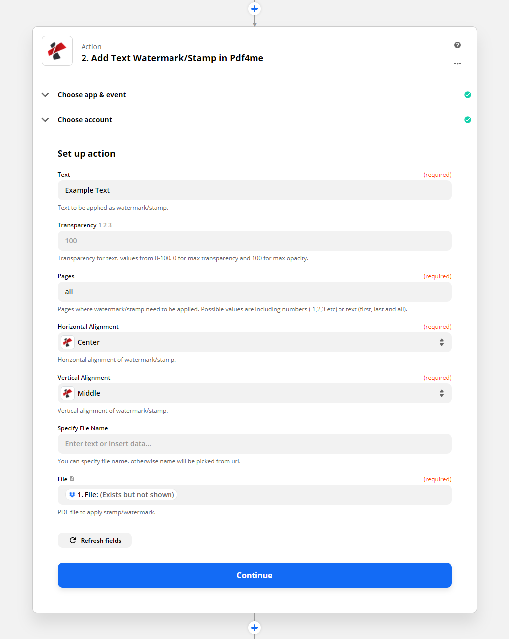This screenshot has width=509, height=640.
Task: Click the action title Add Text Watermark/Stamp
Action: point(172,58)
